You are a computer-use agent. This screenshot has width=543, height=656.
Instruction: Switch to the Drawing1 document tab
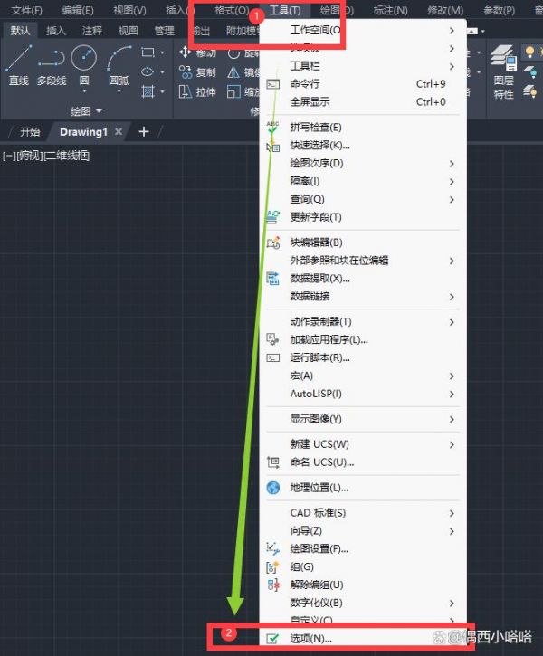click(83, 132)
